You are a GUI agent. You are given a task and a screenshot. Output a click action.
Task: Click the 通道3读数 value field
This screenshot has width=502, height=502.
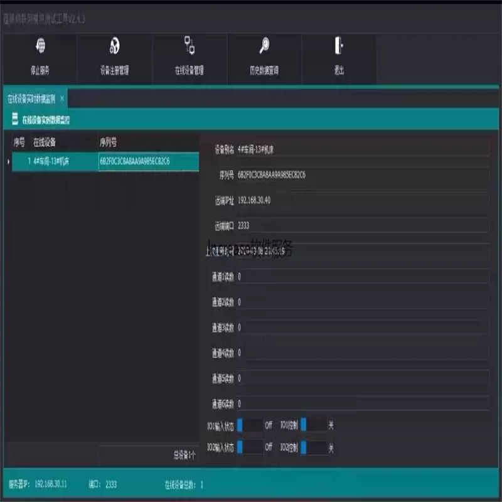[363, 328]
